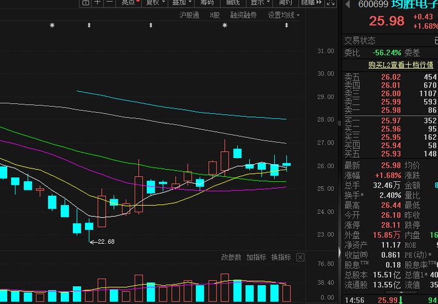Open the 亮点 highlights button

tap(129, 2)
